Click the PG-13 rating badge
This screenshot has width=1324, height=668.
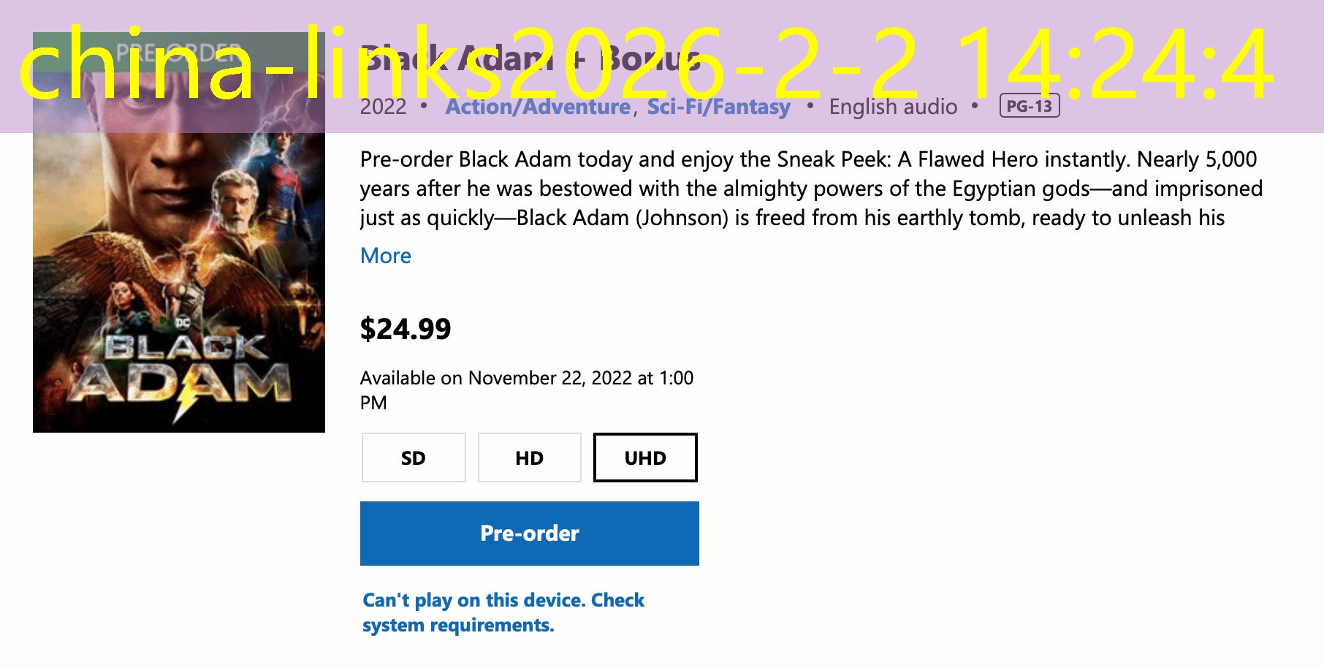pos(1029,106)
